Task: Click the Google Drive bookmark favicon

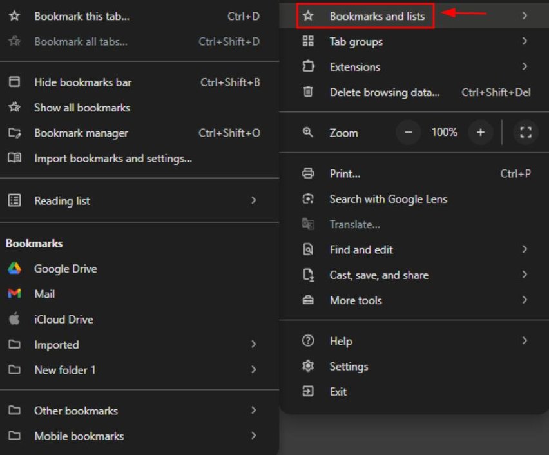Action: (x=14, y=268)
